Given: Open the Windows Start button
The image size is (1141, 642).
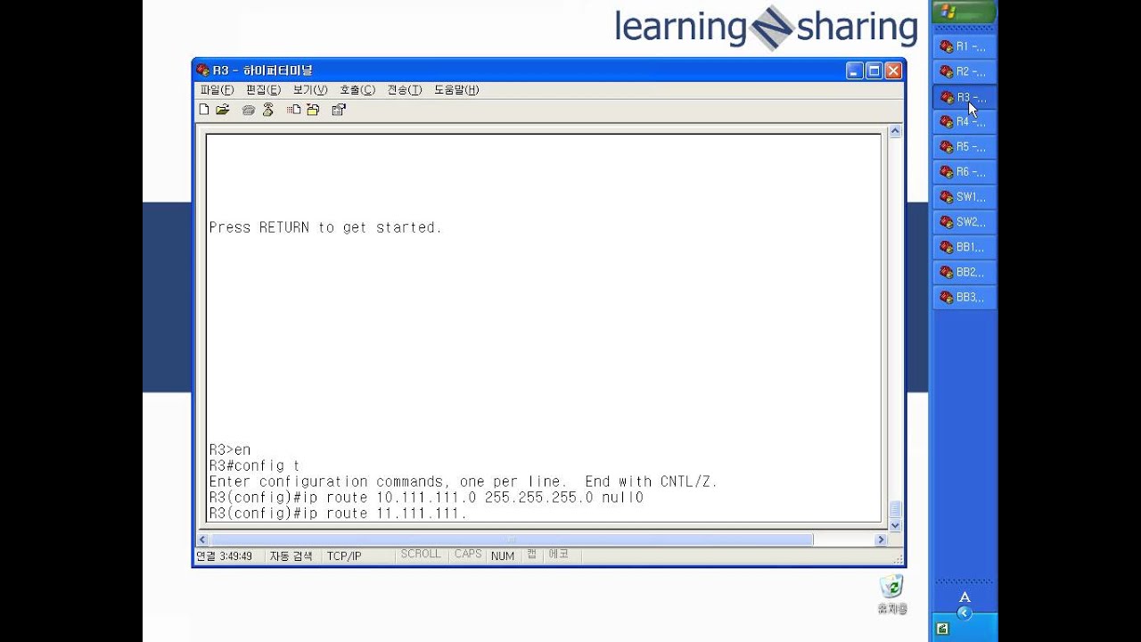Looking at the screenshot, I should pos(964,12).
